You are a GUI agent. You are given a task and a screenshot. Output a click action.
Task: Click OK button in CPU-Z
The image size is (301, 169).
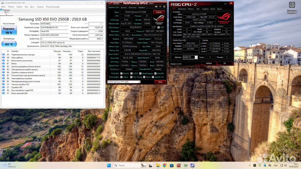point(224,63)
